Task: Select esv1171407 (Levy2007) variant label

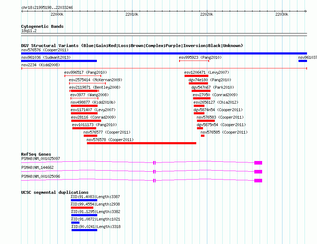Action: [93, 110]
